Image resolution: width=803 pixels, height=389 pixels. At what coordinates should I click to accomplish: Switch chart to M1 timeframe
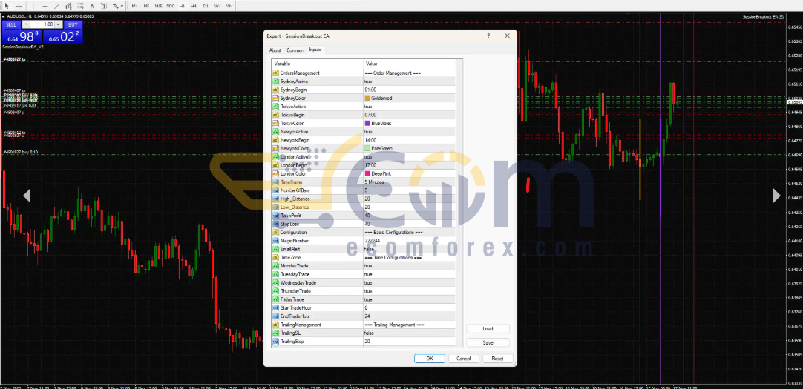134,6
